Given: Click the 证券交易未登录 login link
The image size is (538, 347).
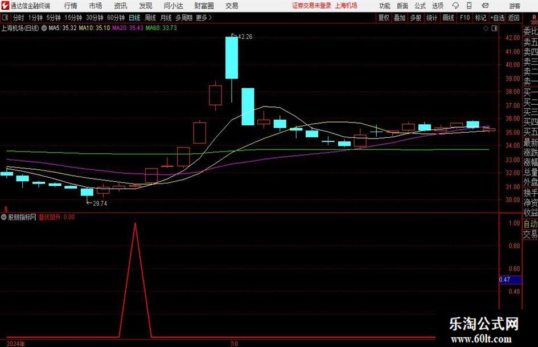Looking at the screenshot, I should click(311, 6).
